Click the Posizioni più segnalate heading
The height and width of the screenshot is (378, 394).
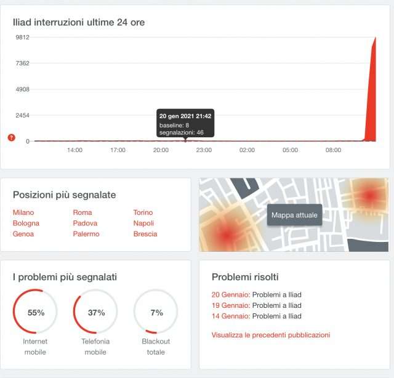coord(64,195)
